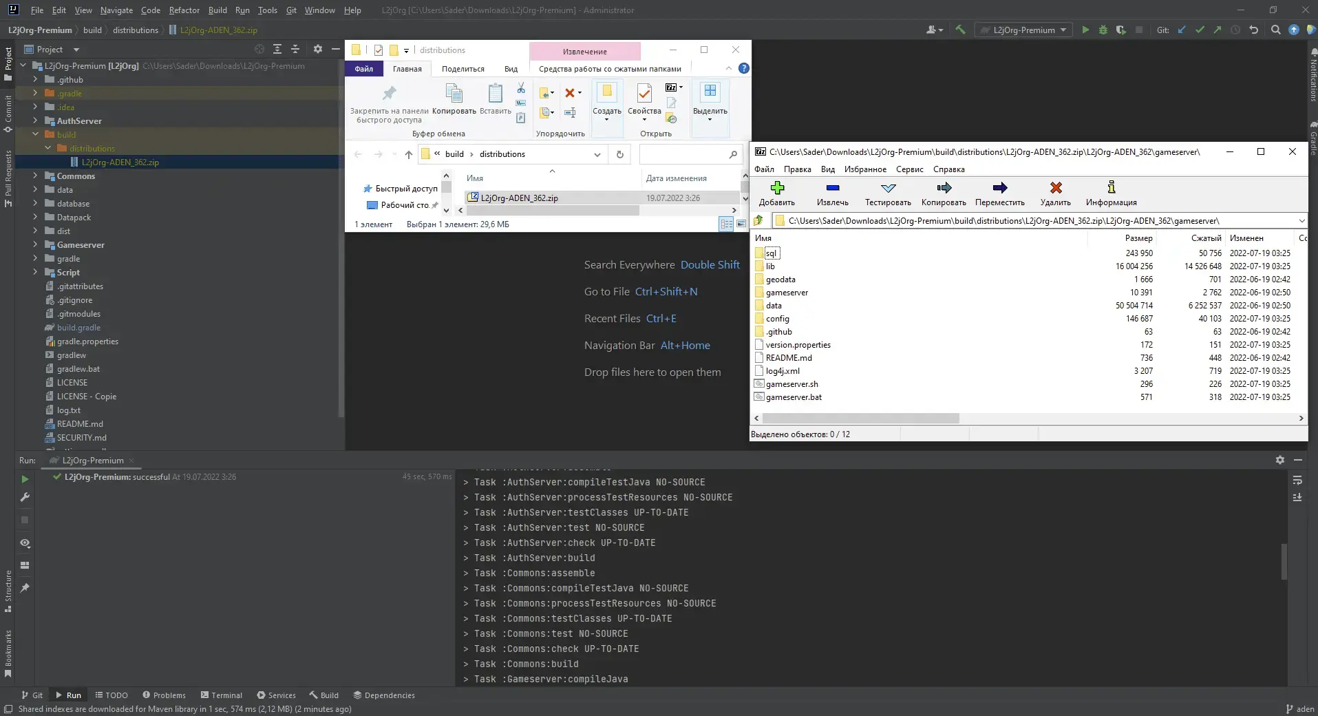This screenshot has width=1318, height=716.
Task: Toggle scroll to end in Run console
Action: (x=1297, y=497)
